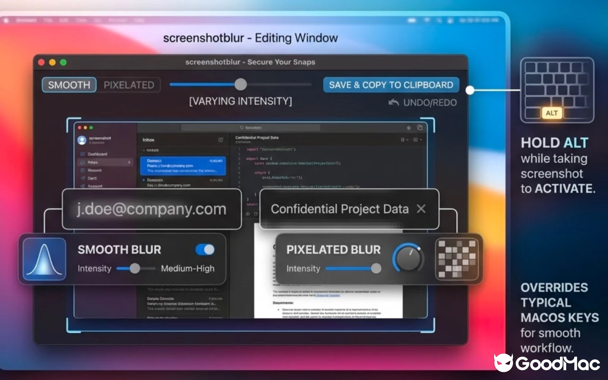Click the pixelated blur grid pattern icon

click(456, 260)
